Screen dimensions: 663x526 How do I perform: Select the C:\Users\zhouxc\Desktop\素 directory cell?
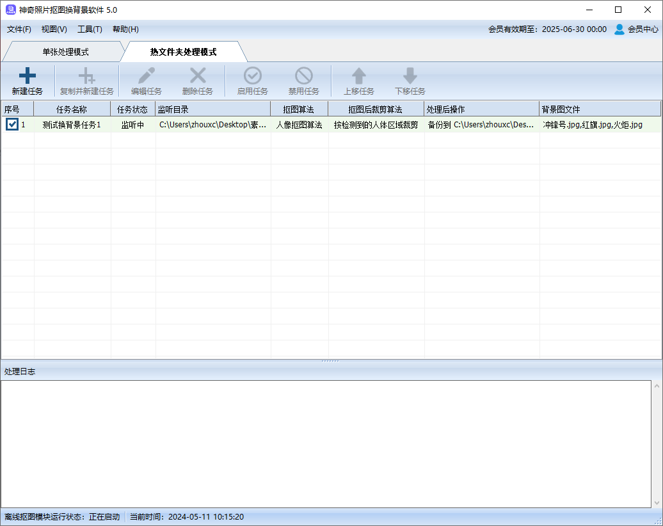click(212, 125)
